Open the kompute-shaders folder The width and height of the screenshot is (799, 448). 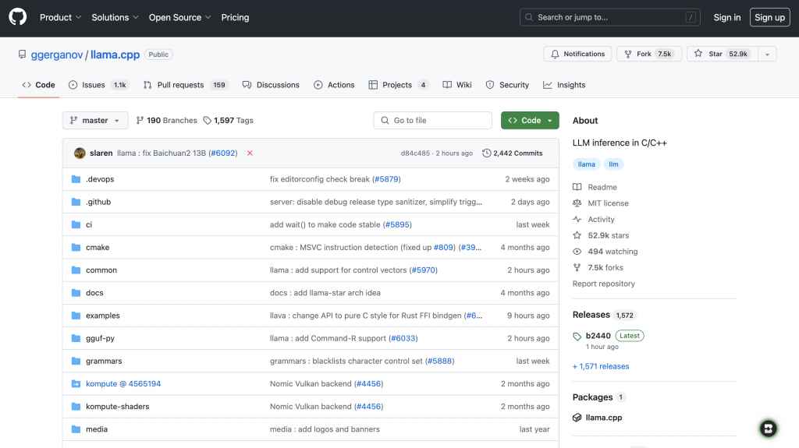pyautogui.click(x=118, y=406)
